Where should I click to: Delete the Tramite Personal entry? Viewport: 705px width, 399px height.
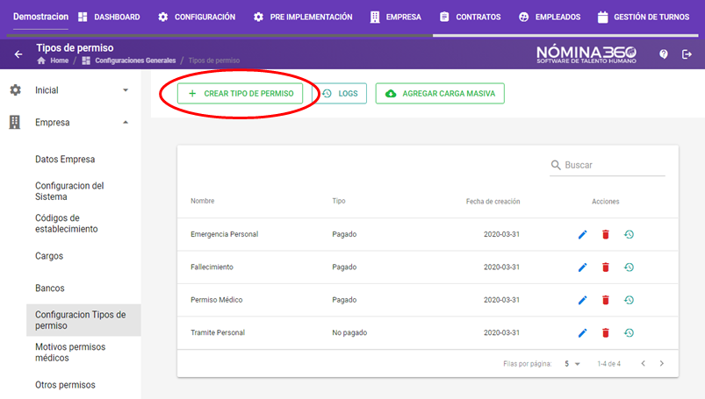pos(606,333)
